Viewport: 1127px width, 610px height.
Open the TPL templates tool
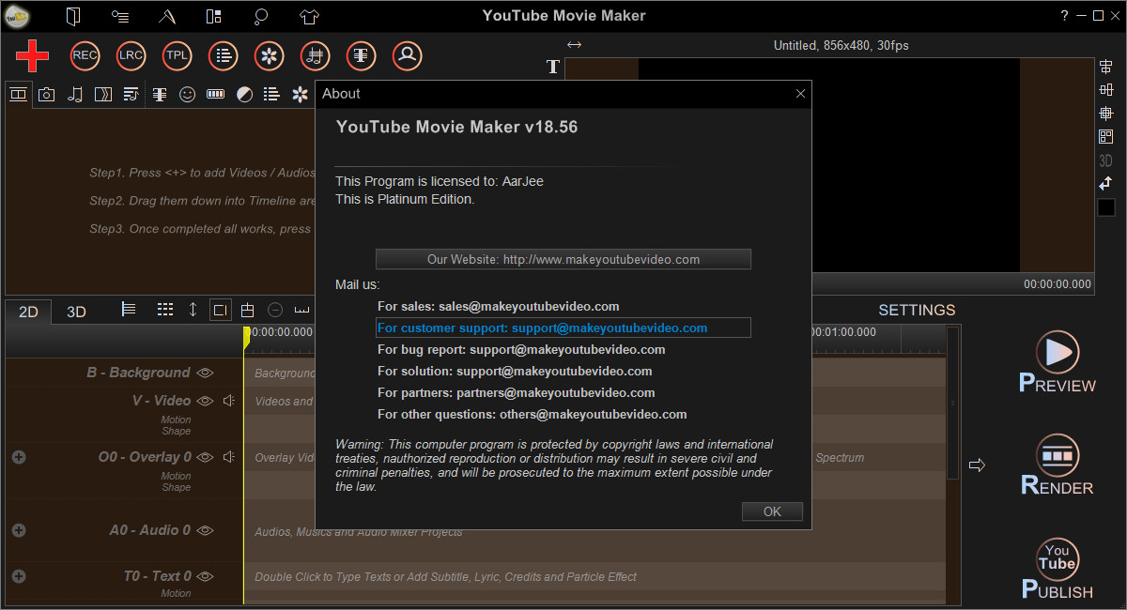[177, 56]
